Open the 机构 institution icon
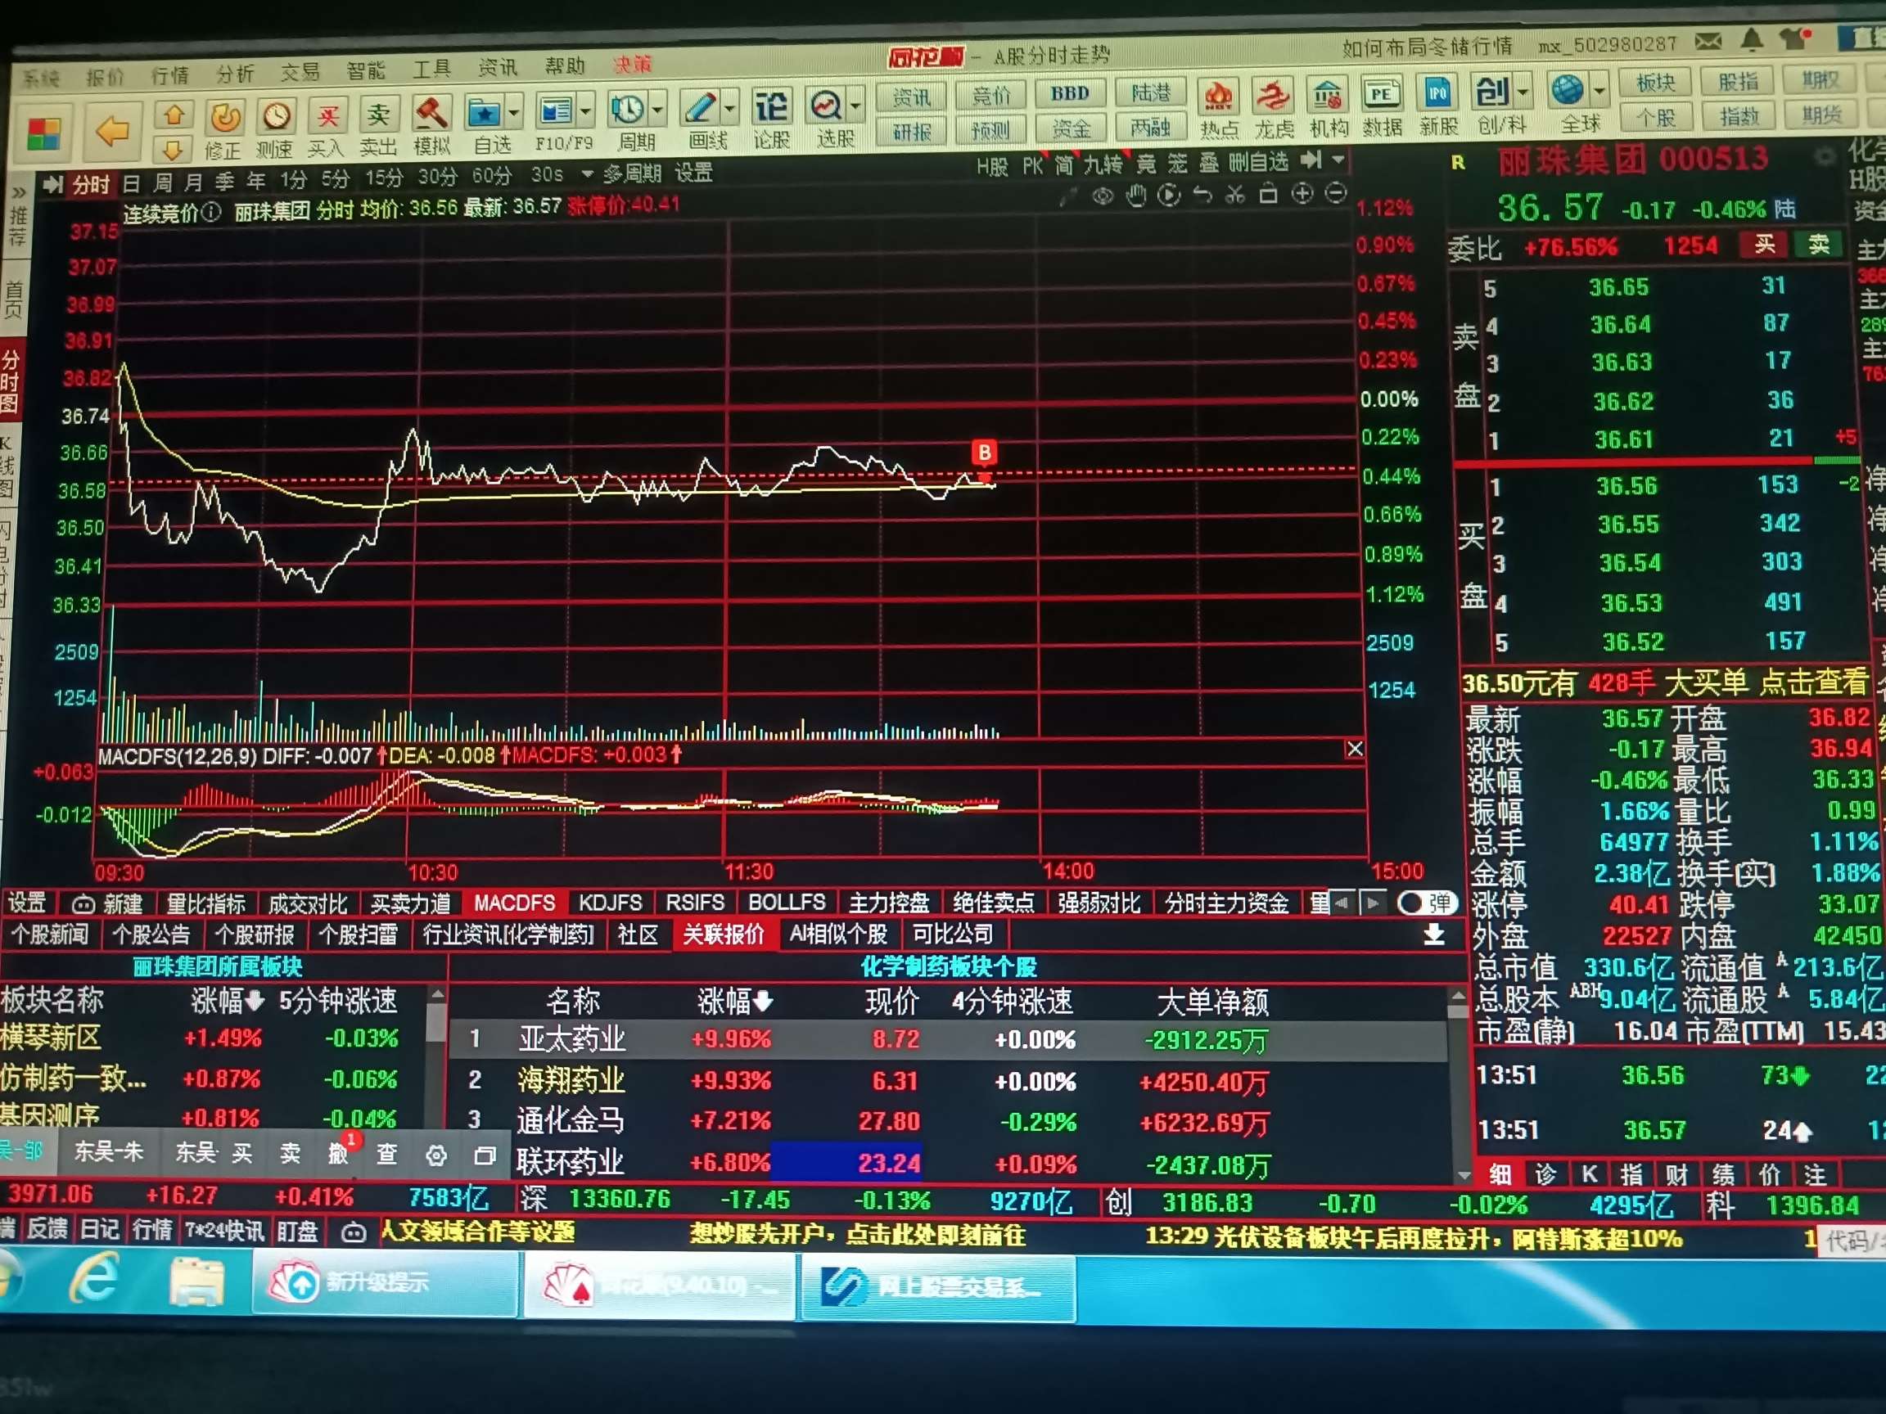The height and width of the screenshot is (1414, 1886). [1328, 98]
